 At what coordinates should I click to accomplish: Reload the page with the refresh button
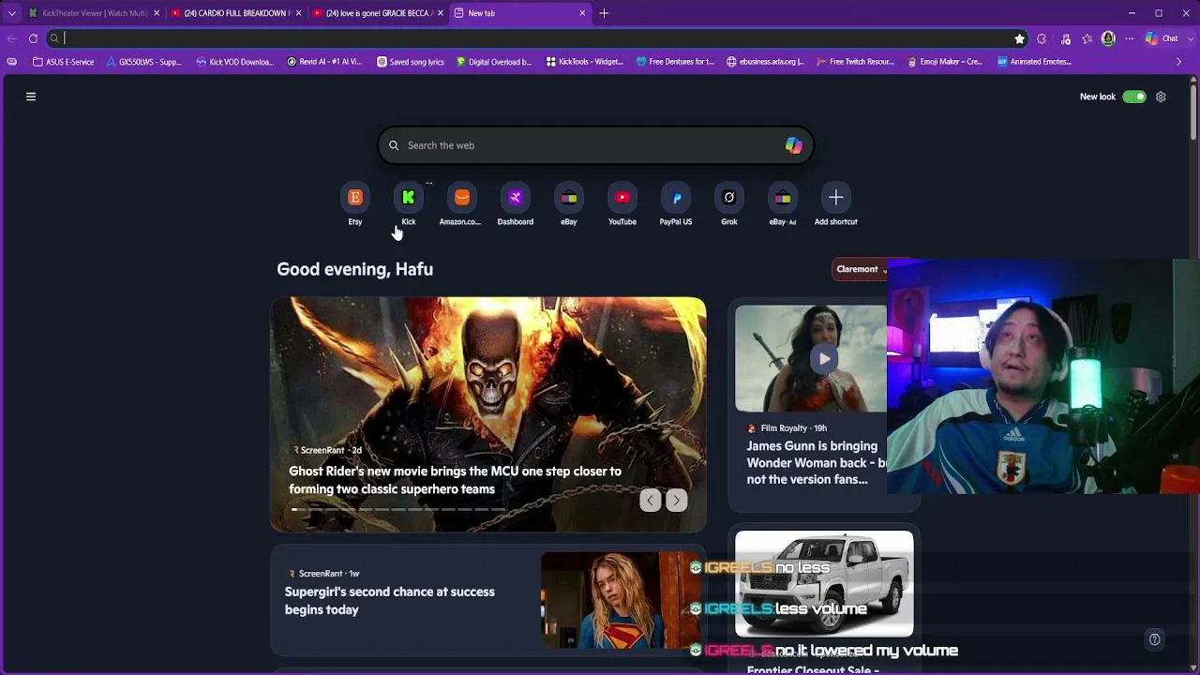(x=33, y=38)
